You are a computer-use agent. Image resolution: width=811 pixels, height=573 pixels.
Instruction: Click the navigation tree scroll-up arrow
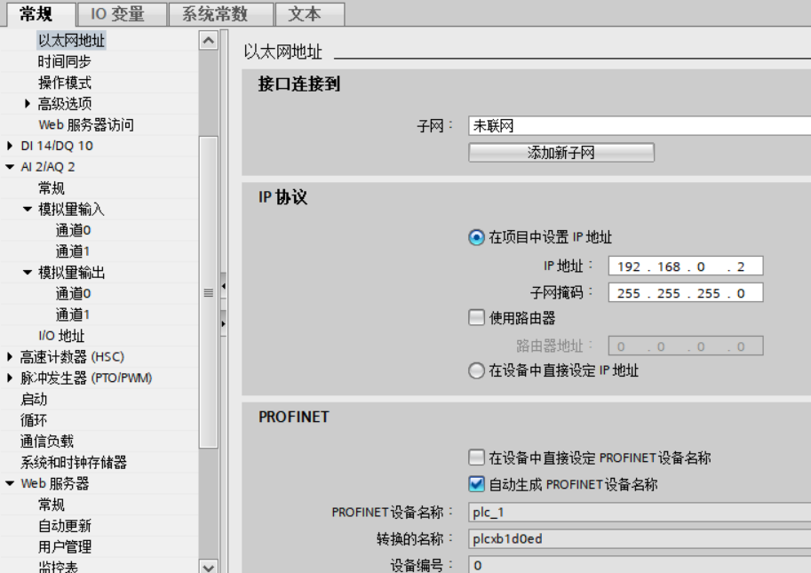pos(209,41)
